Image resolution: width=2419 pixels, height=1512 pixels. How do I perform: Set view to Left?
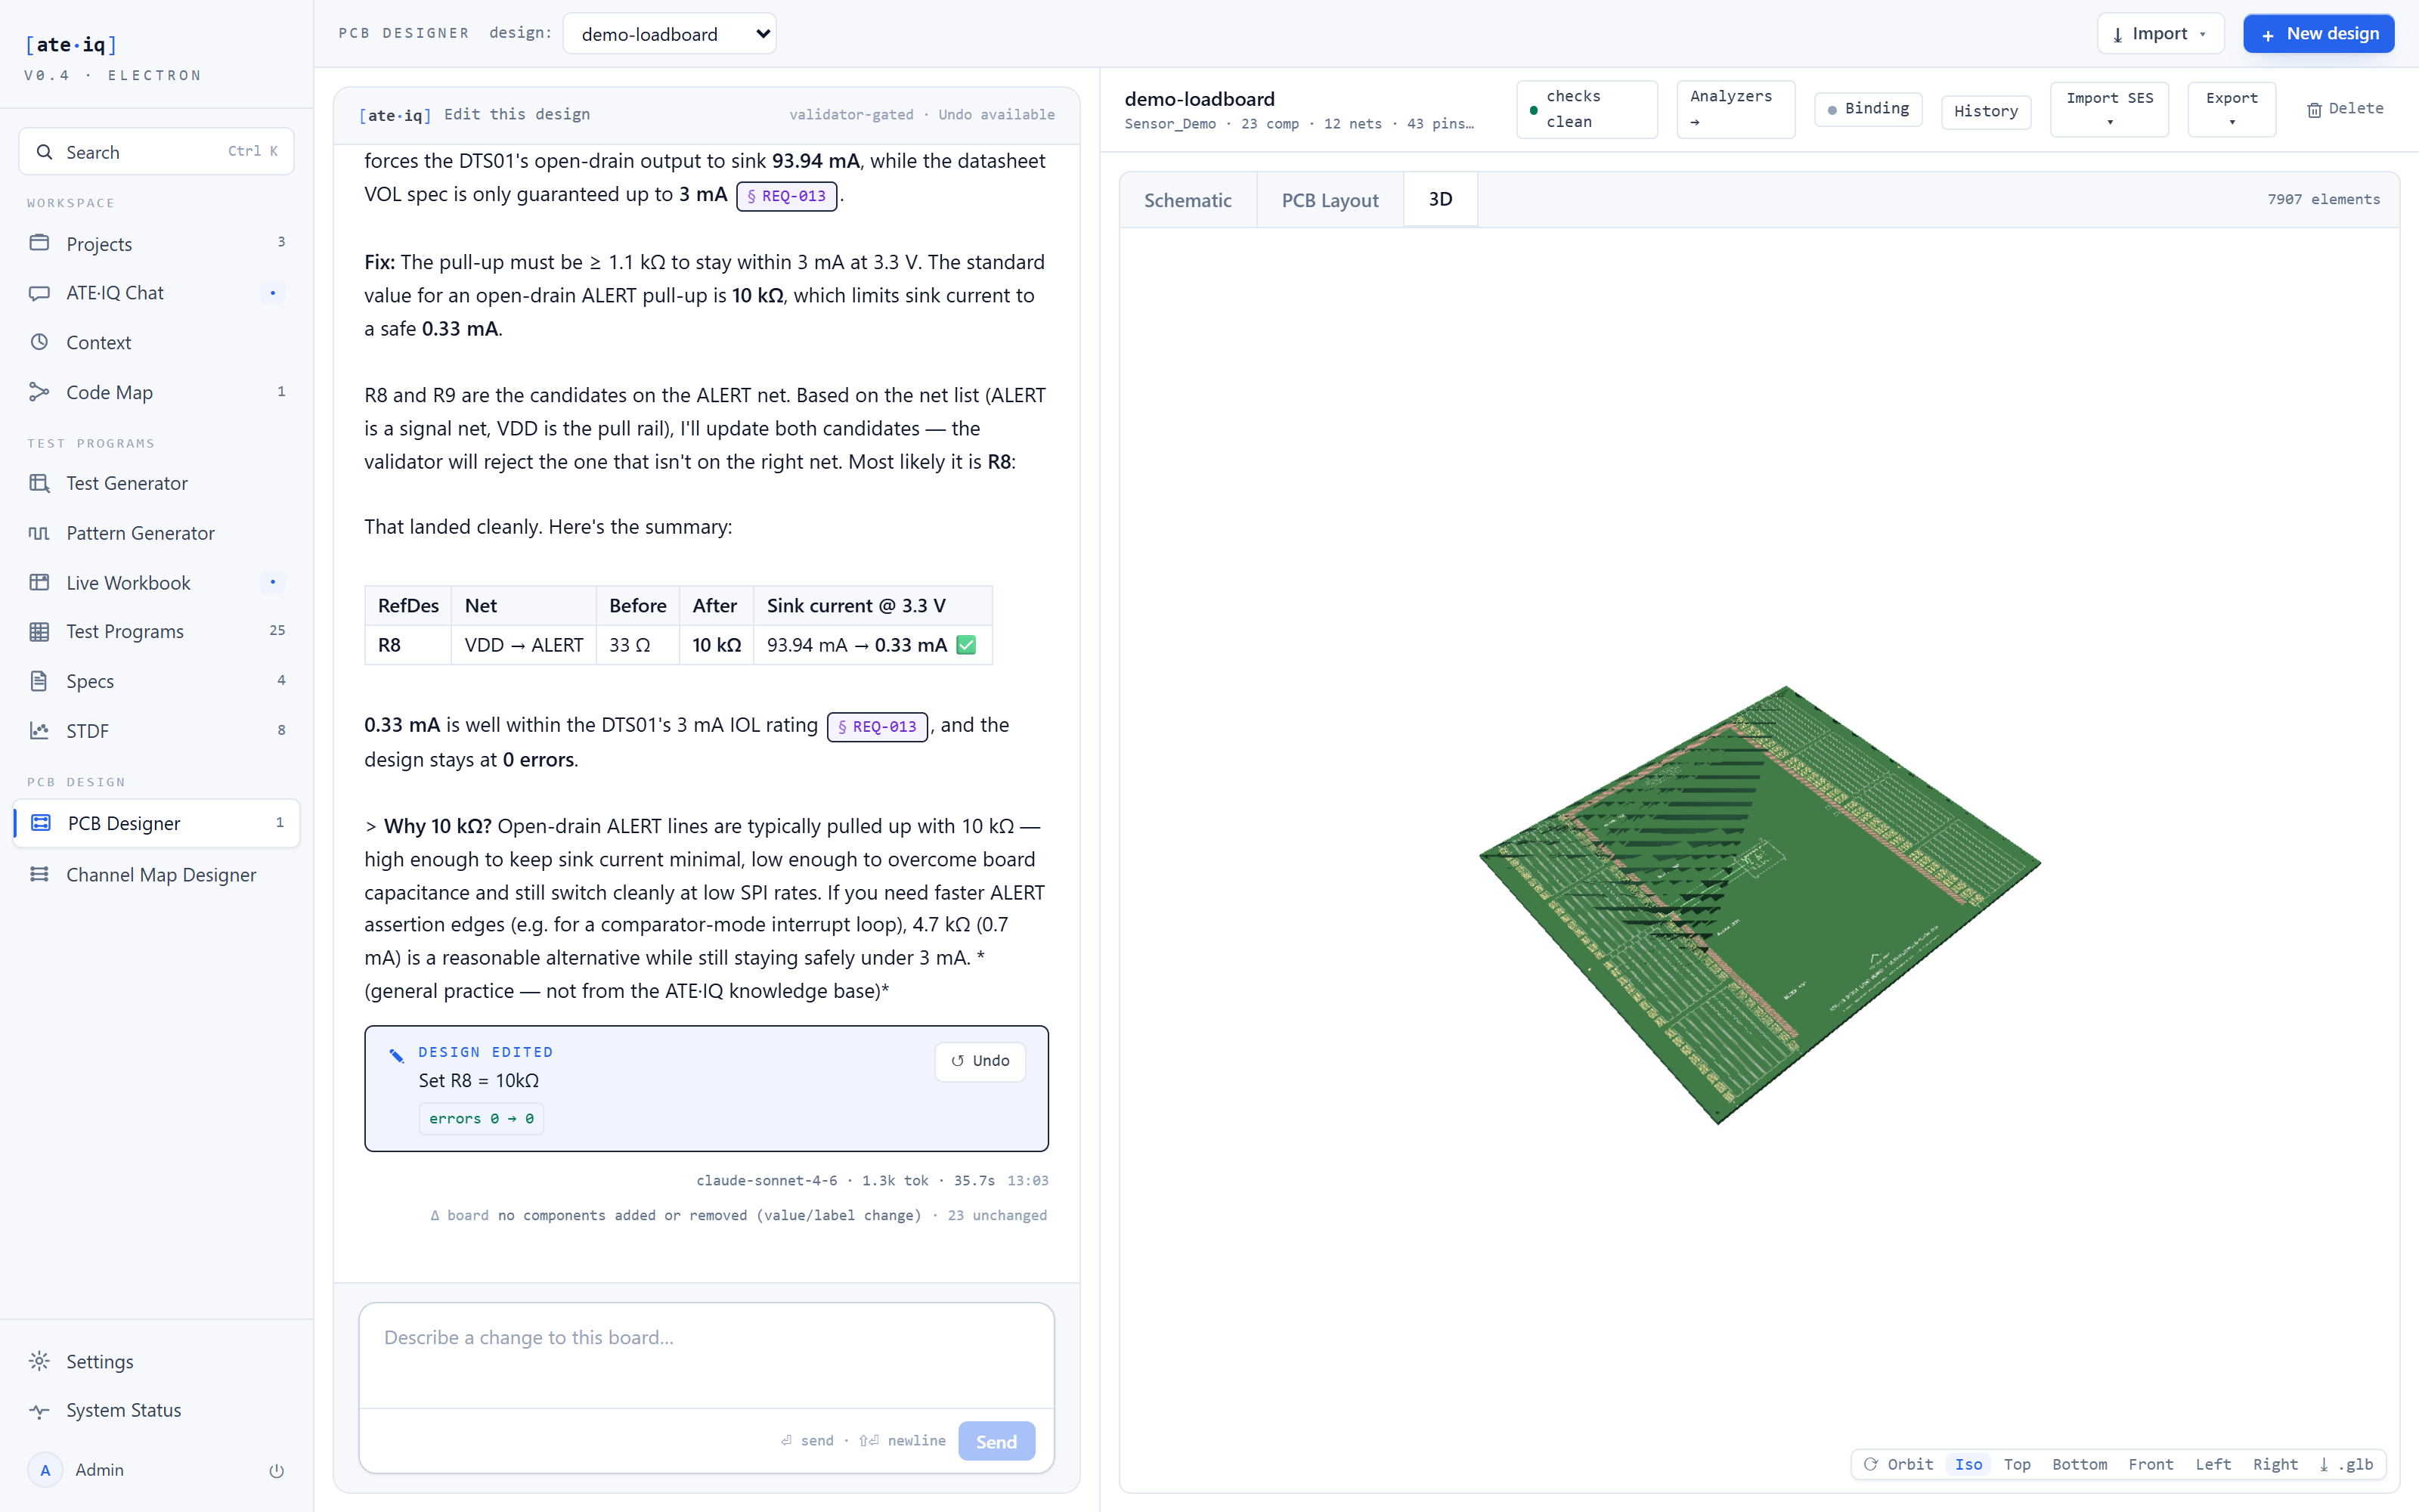pyautogui.click(x=2213, y=1464)
